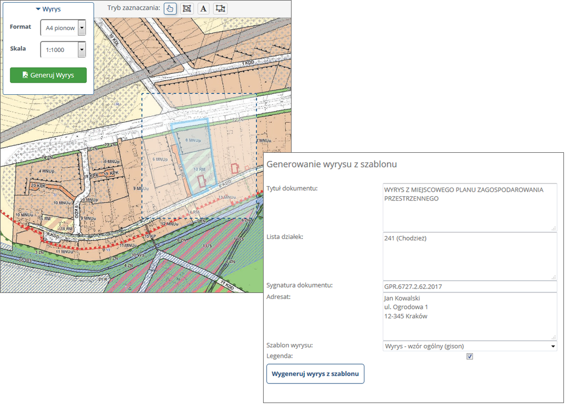Open the Skala dropdown showing 1:1000
The width and height of the screenshot is (570, 408).
[63, 50]
